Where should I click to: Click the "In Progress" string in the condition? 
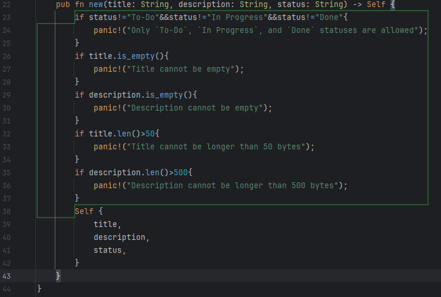click(x=236, y=18)
